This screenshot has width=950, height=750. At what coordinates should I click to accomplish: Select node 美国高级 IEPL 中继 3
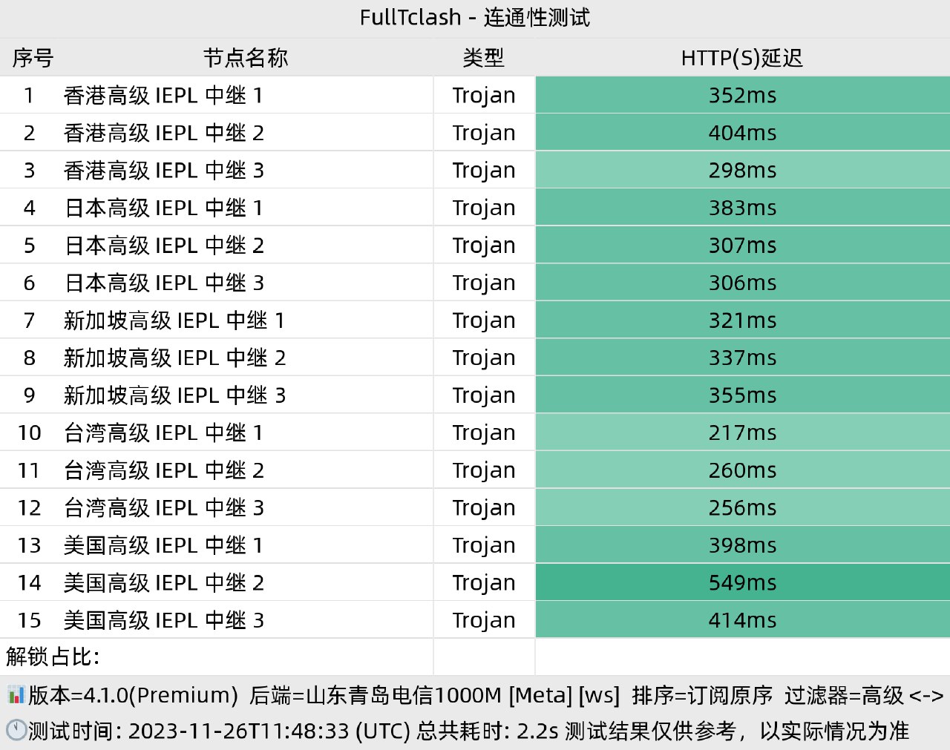click(x=164, y=619)
